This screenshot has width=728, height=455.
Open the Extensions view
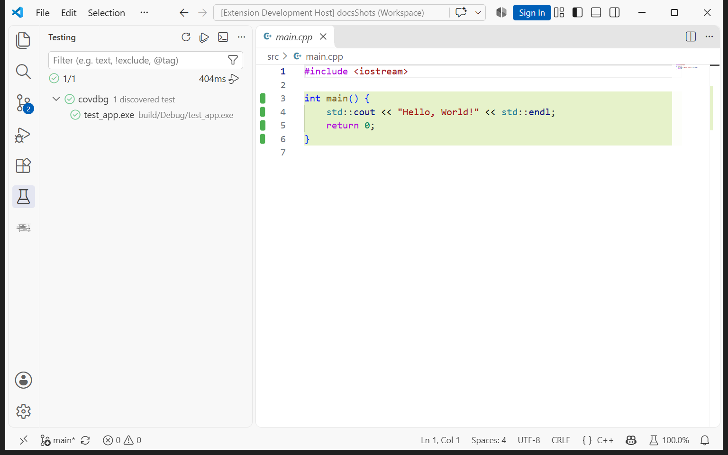(23, 166)
